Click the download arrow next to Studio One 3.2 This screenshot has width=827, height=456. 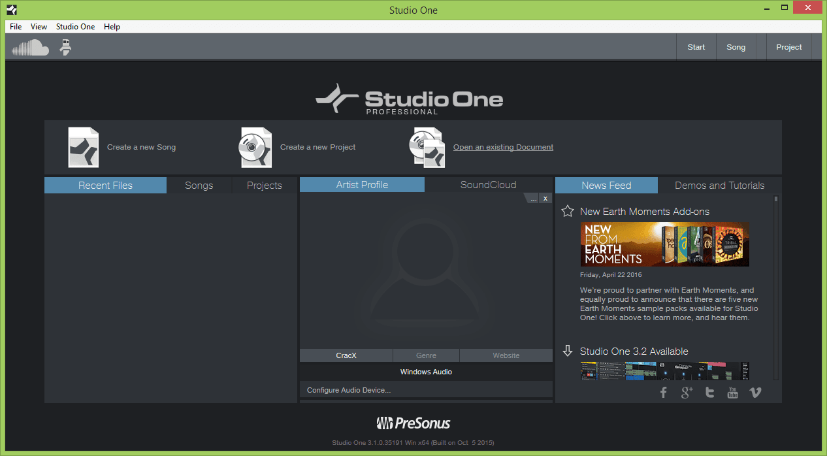pyautogui.click(x=567, y=351)
